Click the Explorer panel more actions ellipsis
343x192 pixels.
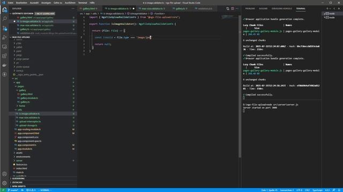pyautogui.click(x=73, y=9)
